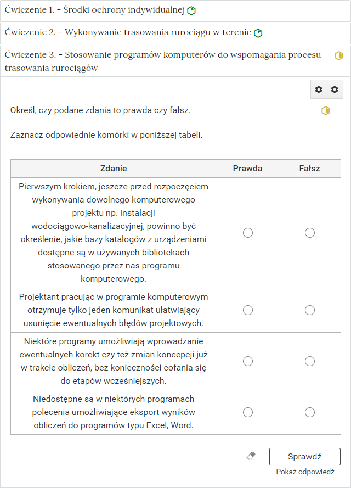Clear answers using the eraser icon

click(251, 456)
